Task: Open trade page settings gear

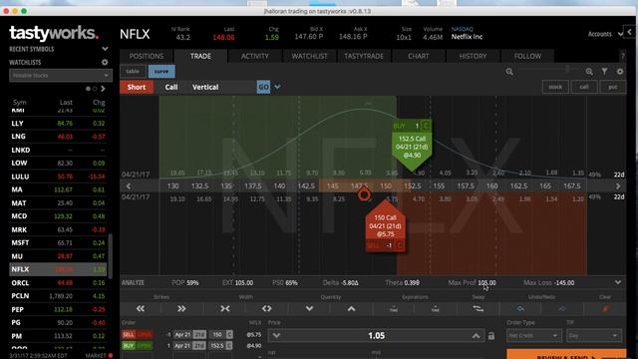Action: pos(620,72)
